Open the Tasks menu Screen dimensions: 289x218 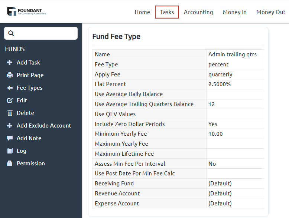pyautogui.click(x=167, y=12)
